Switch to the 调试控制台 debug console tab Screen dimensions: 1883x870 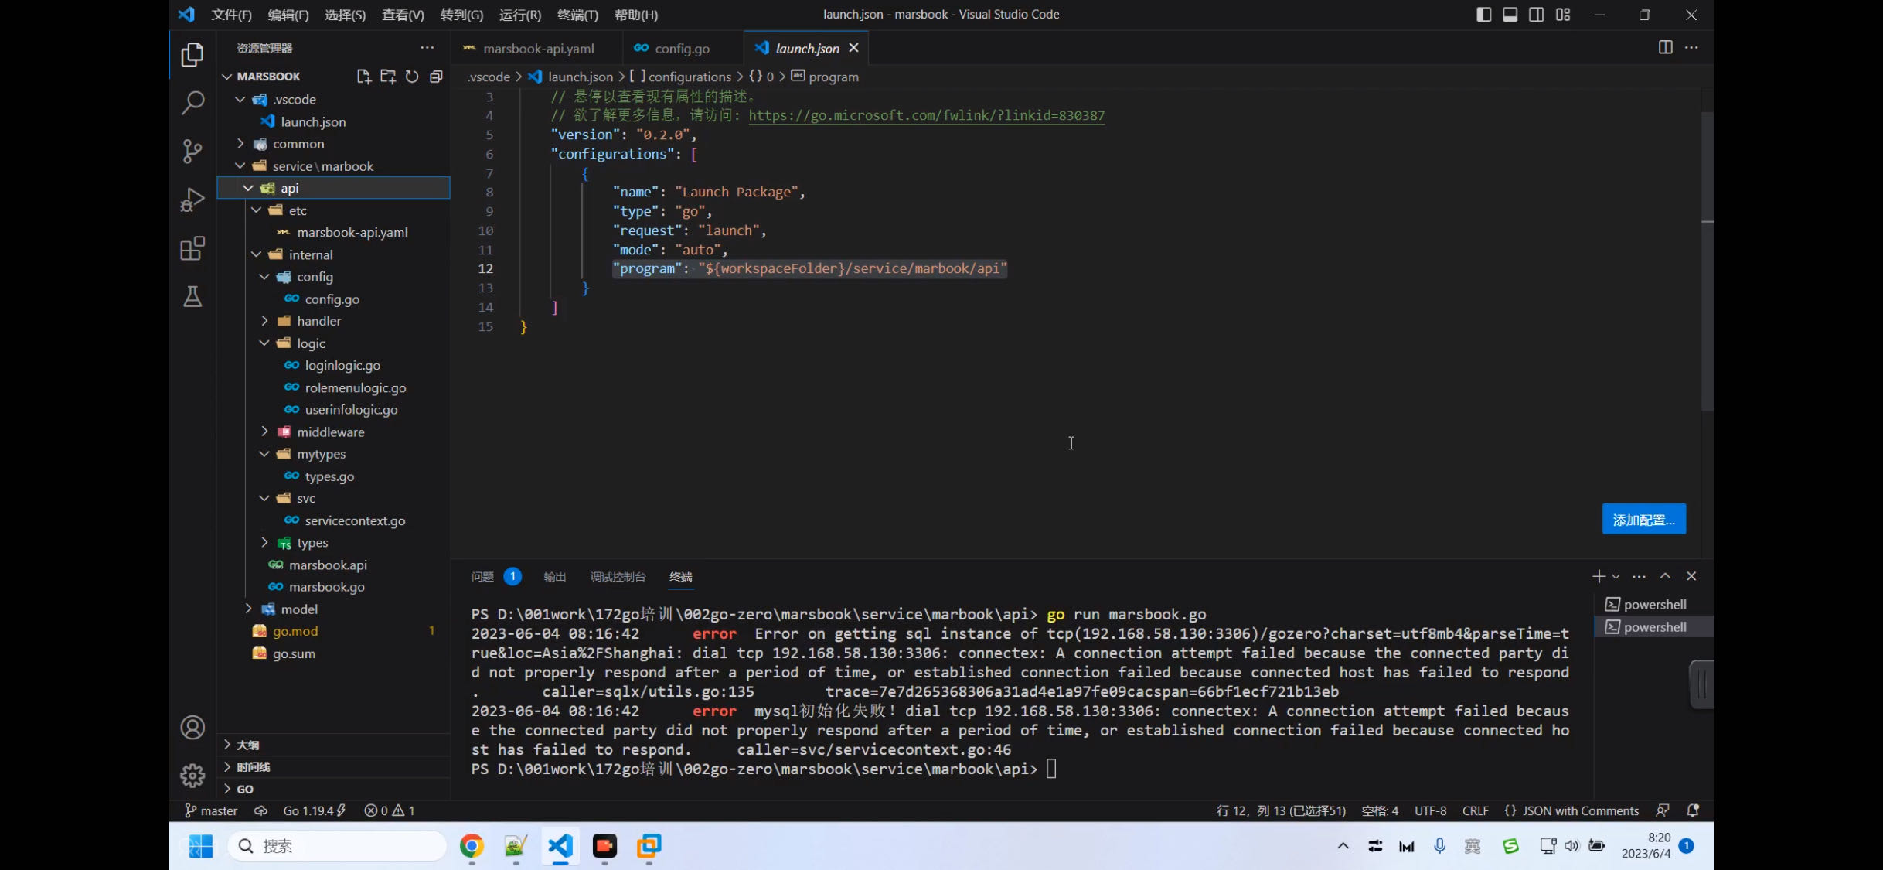[617, 576]
